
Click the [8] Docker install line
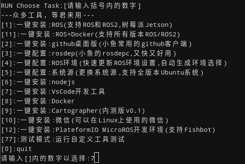[x=38, y=101]
